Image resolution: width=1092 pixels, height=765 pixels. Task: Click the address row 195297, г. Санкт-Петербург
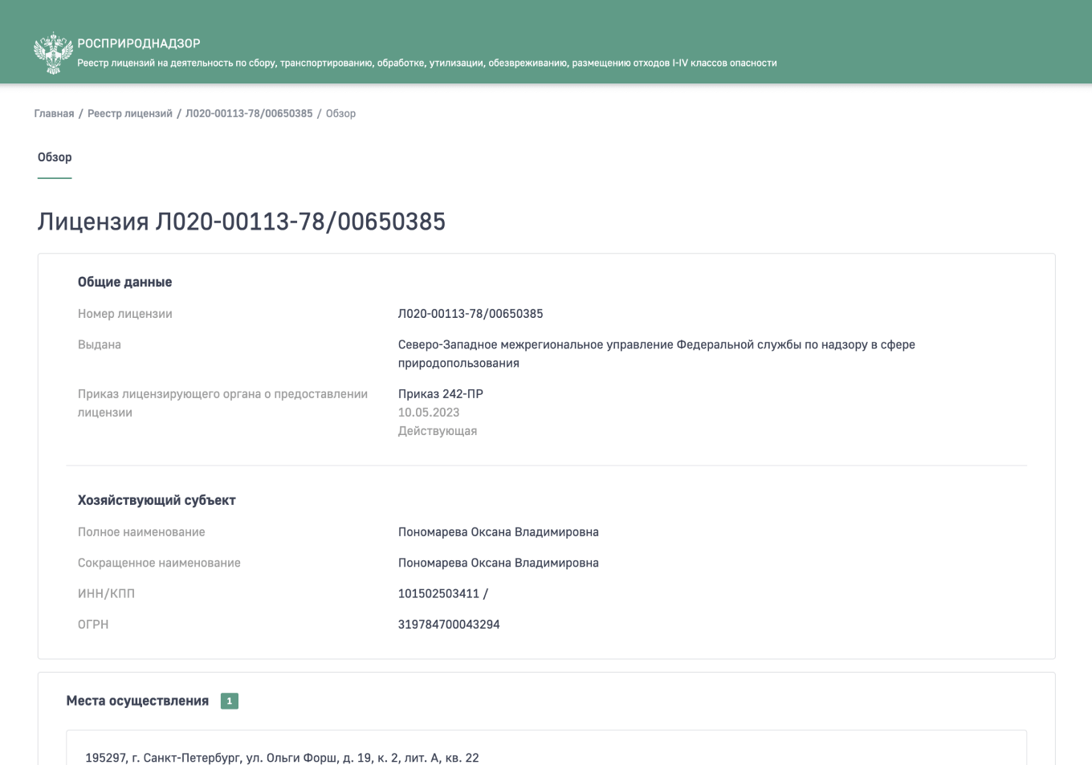(547, 747)
